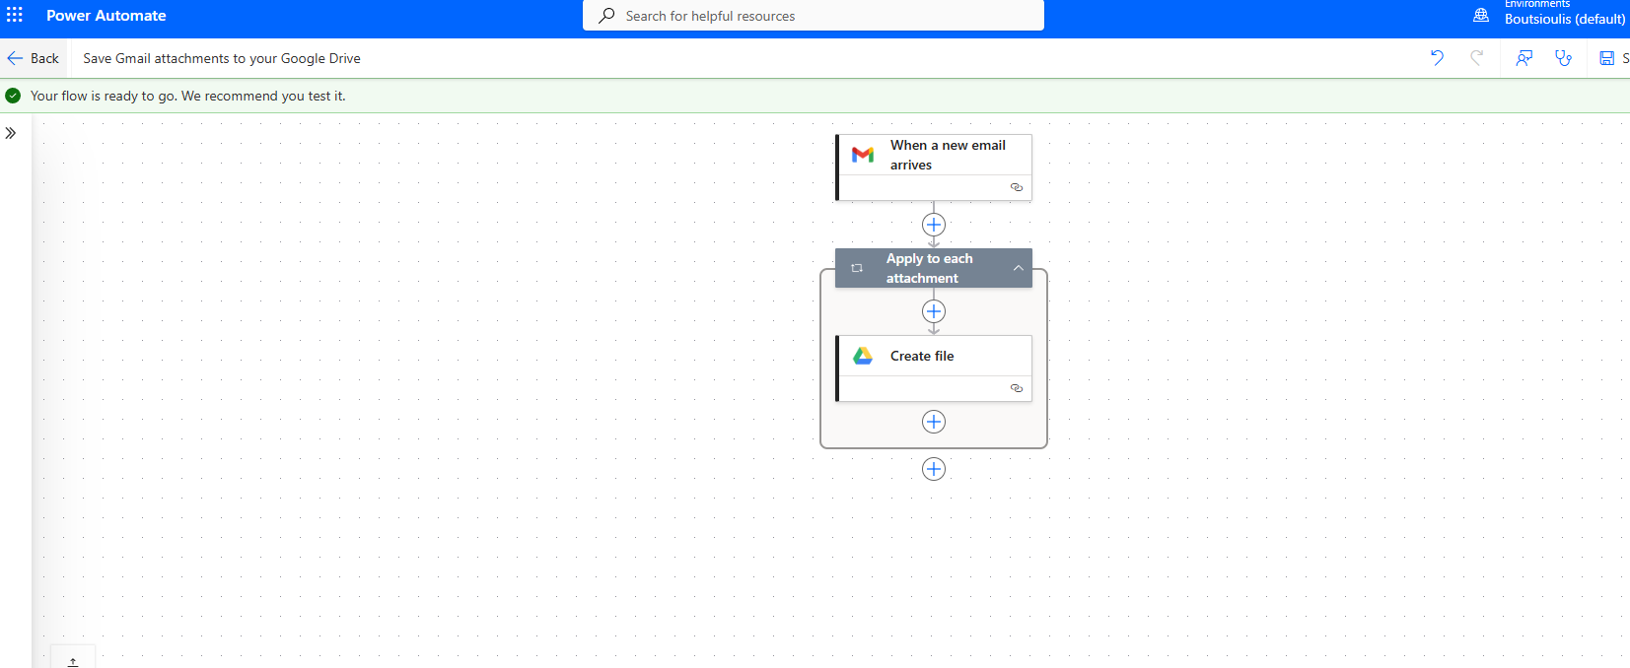Open the Send feedback icon
This screenshot has height=668, width=1630.
click(x=1524, y=58)
